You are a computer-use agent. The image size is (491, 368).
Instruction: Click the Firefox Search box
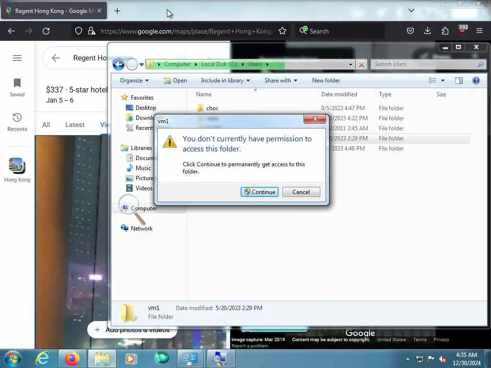(x=340, y=31)
